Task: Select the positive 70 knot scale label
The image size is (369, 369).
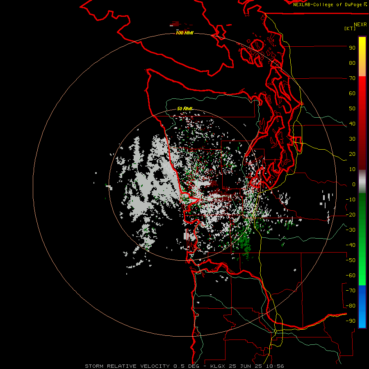Action: pos(352,78)
